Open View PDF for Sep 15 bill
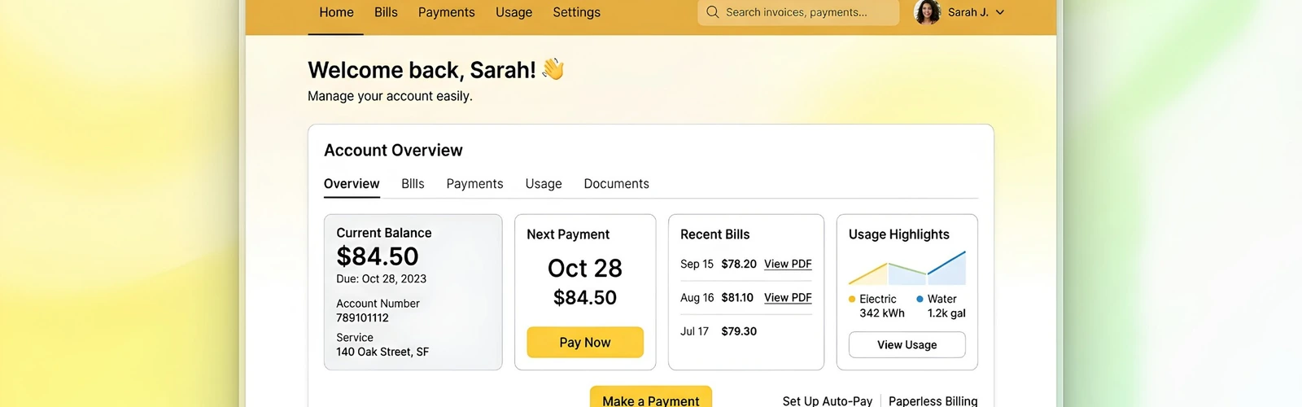 tap(788, 264)
